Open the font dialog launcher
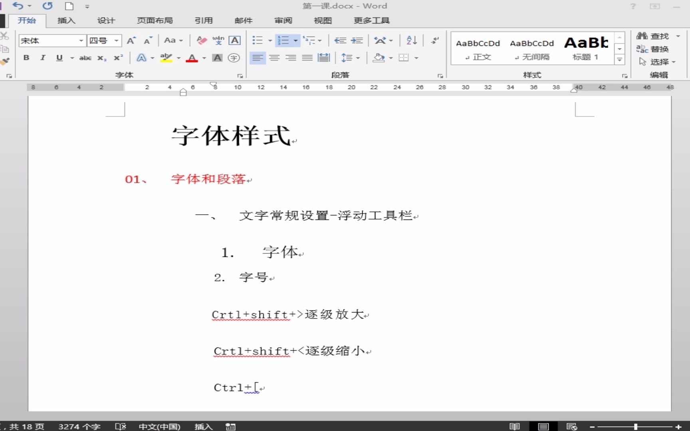The height and width of the screenshot is (431, 690). point(240,76)
